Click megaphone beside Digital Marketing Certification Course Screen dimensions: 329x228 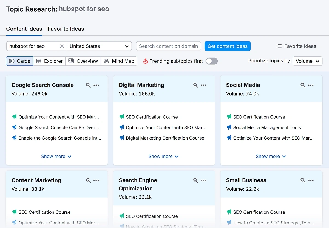click(x=122, y=138)
